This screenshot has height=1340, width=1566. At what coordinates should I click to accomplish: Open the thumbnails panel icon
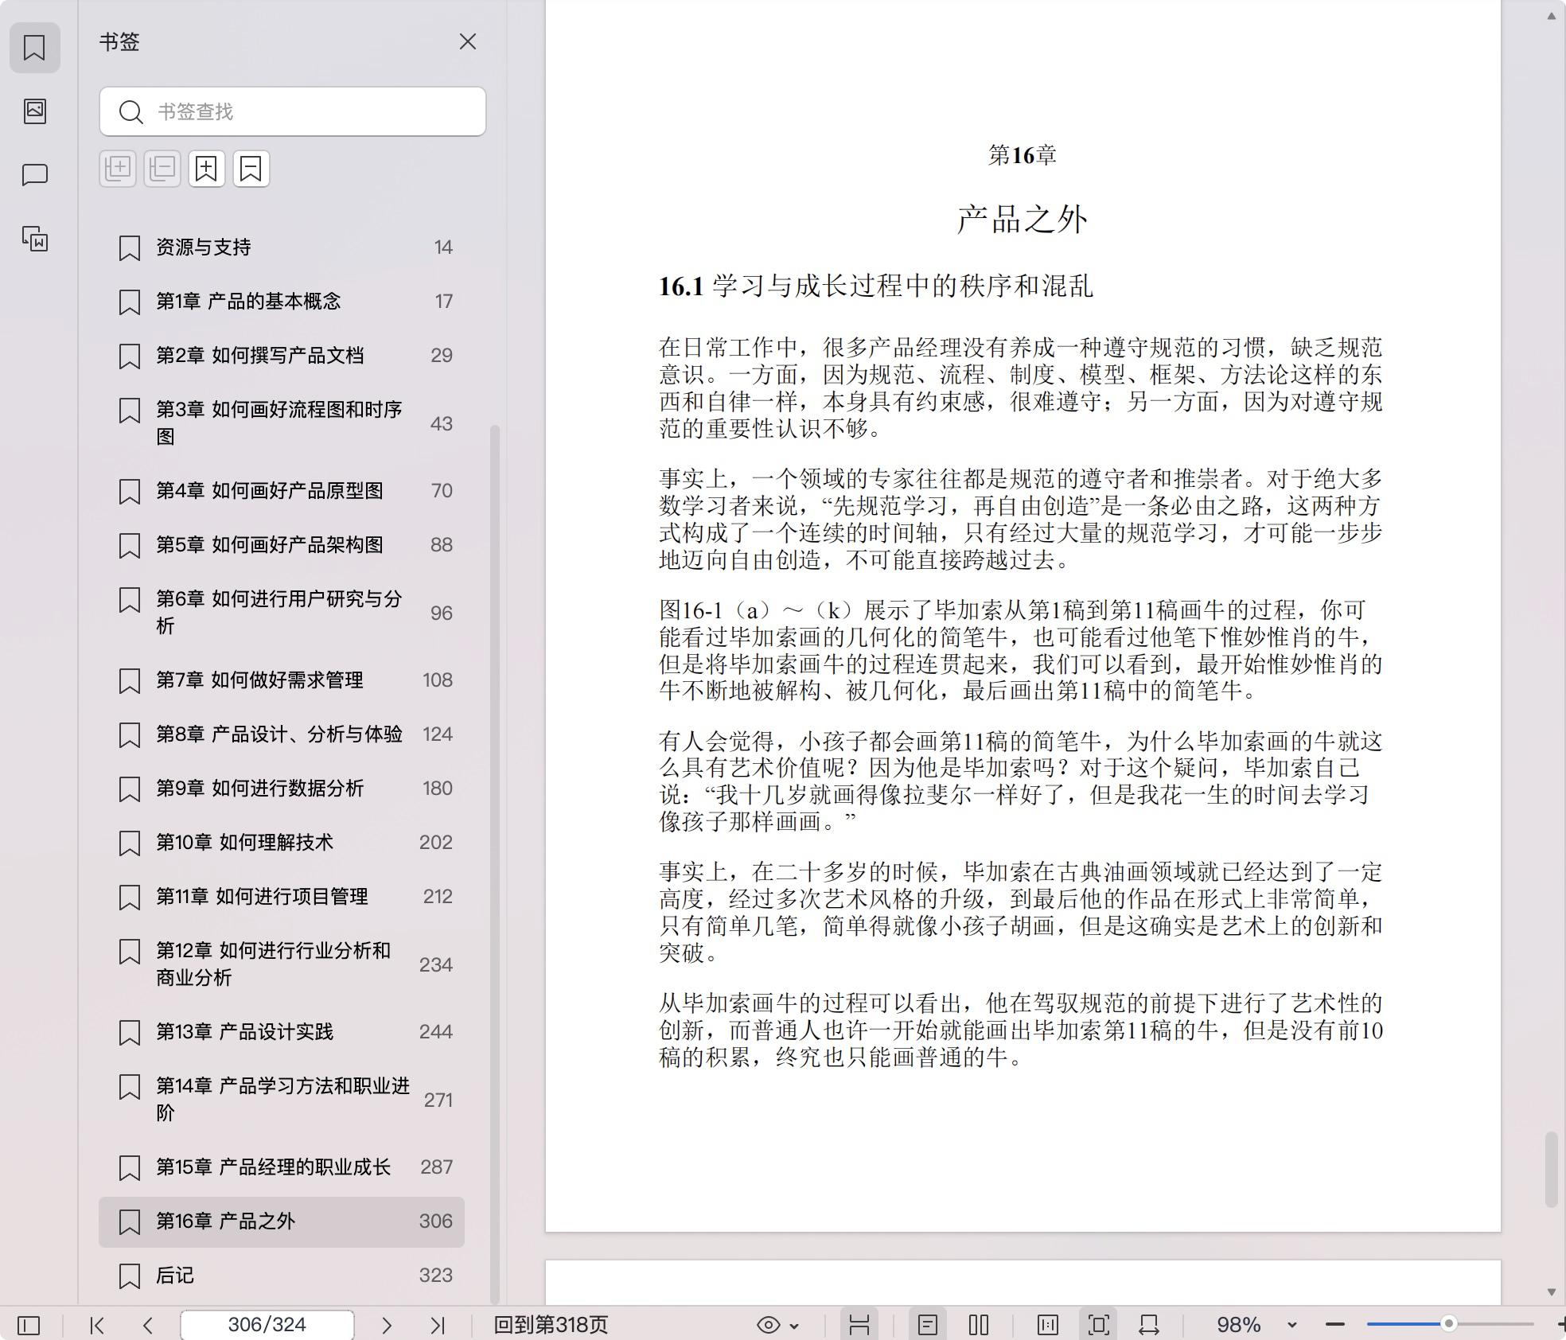pos(34,111)
